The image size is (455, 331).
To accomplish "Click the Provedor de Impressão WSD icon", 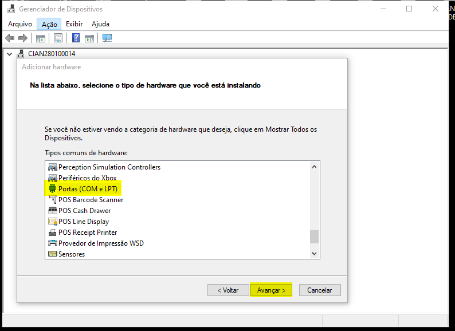I will (53, 243).
